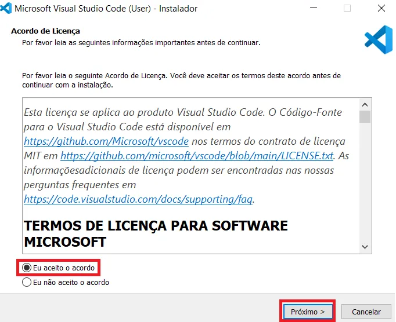Minimize the installer window
The image size is (396, 322).
coord(314,8)
